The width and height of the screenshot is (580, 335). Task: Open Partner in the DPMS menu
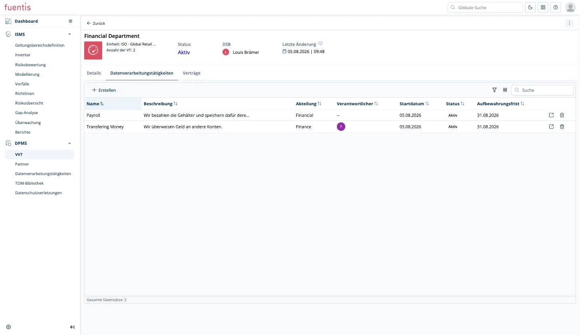coord(22,164)
